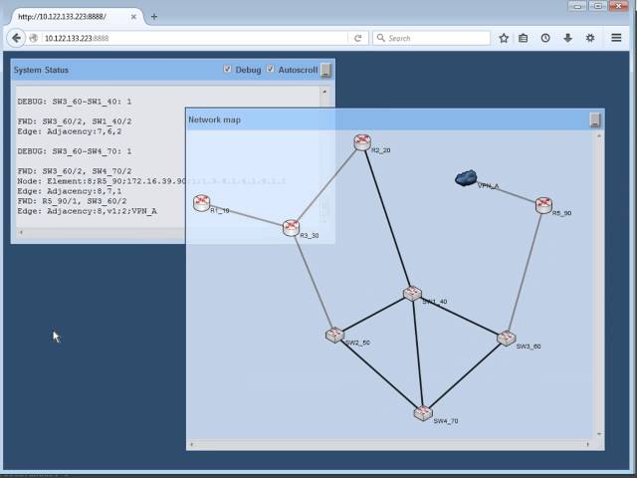Toggle the Debug checkbox
The image size is (637, 478).
point(228,70)
